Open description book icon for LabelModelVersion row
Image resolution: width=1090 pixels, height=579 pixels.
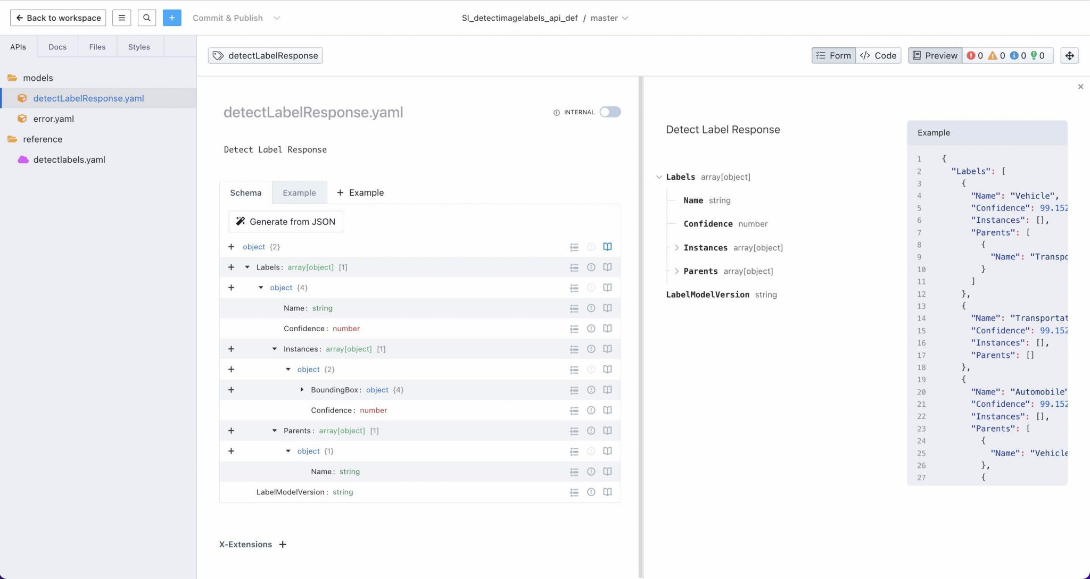point(607,492)
